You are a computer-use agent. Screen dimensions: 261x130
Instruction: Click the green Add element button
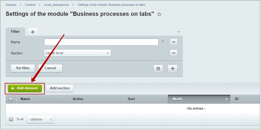point(25,88)
